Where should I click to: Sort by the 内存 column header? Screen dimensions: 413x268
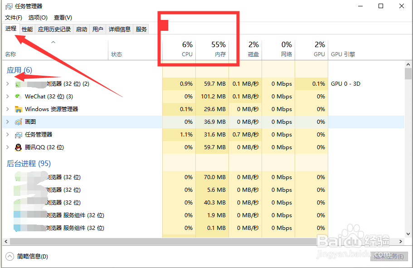pos(212,50)
